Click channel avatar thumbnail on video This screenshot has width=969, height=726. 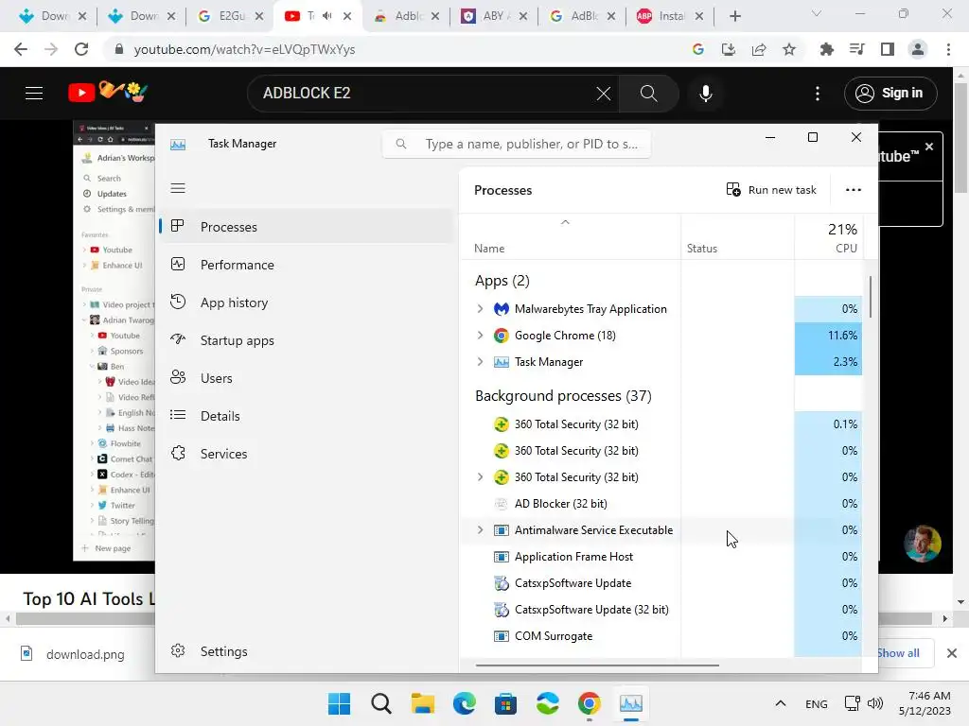[x=922, y=544]
